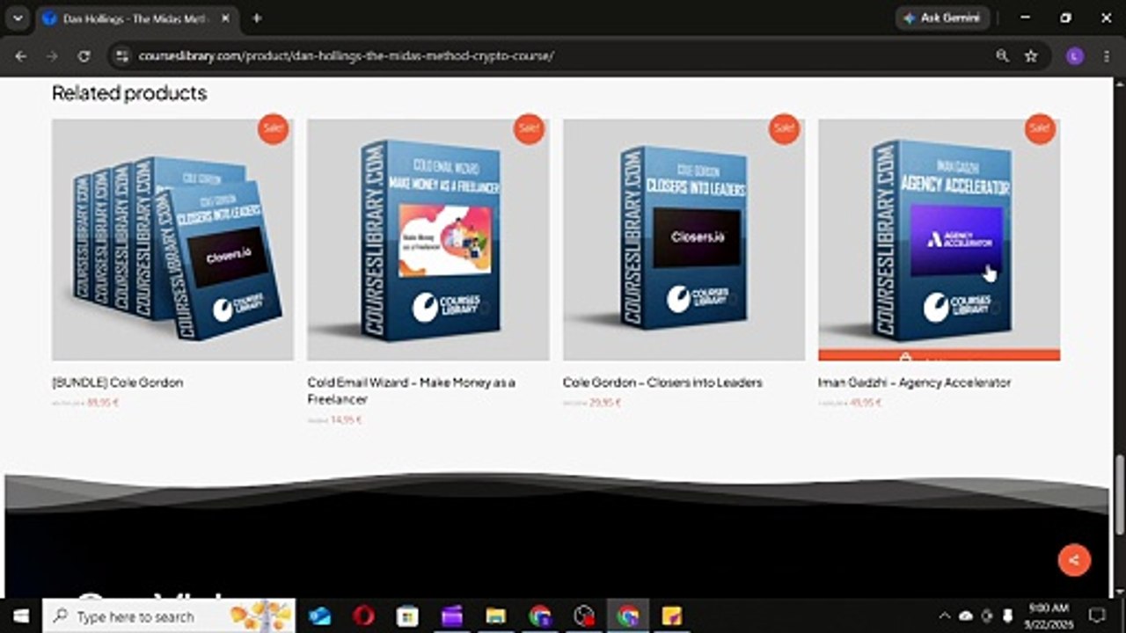Click the zoom magnifier in address bar
This screenshot has width=1126, height=633.
1002,55
